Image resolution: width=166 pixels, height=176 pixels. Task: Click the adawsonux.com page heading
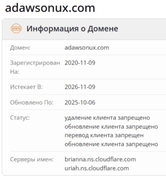click(50, 8)
